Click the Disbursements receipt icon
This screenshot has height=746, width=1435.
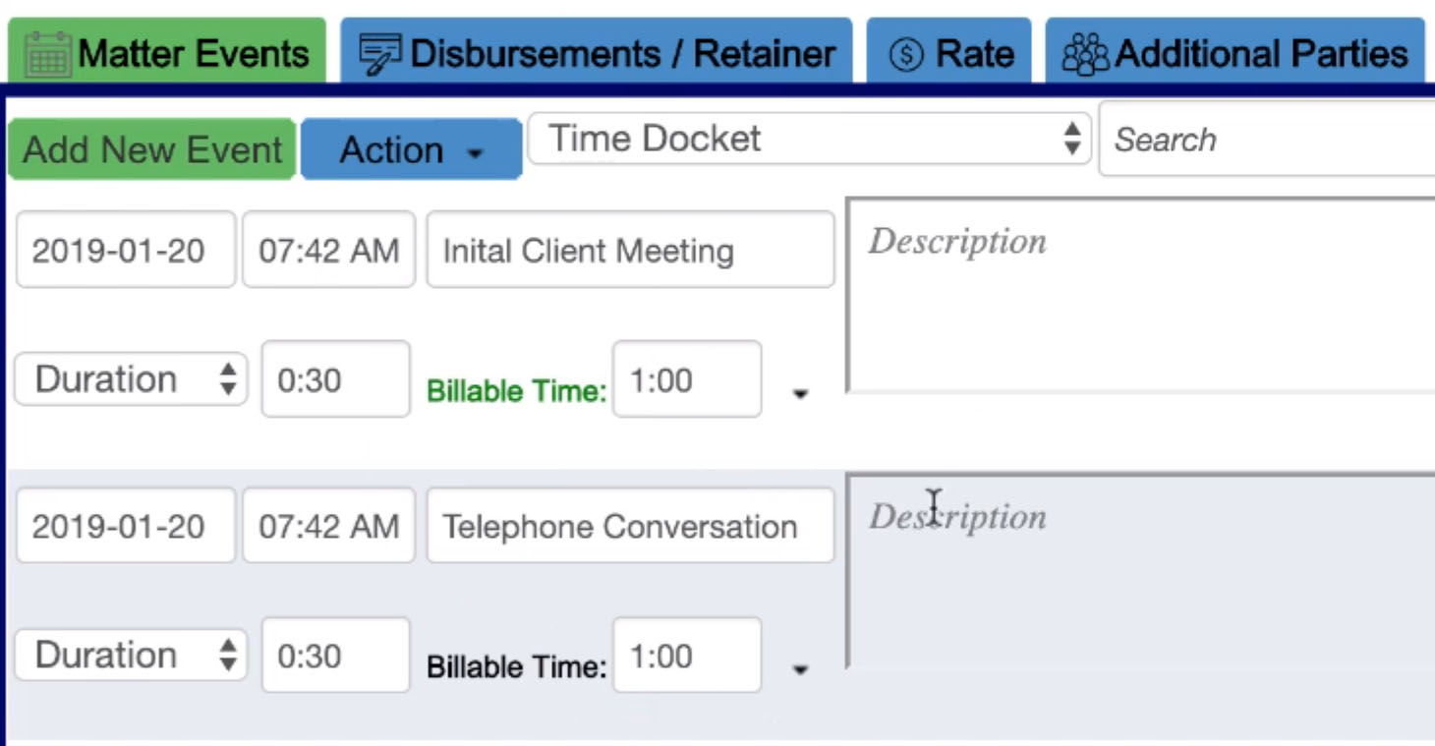378,54
